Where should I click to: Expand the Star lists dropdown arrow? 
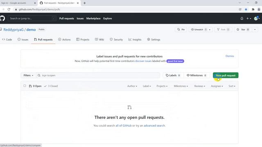tap(255, 29)
